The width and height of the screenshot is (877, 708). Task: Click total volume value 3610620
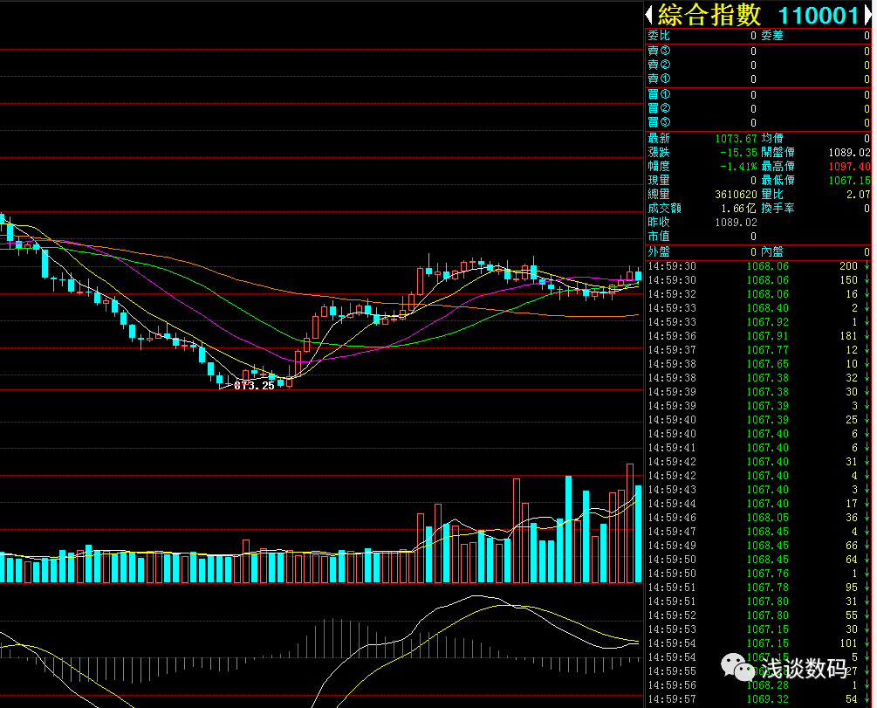pos(736,194)
